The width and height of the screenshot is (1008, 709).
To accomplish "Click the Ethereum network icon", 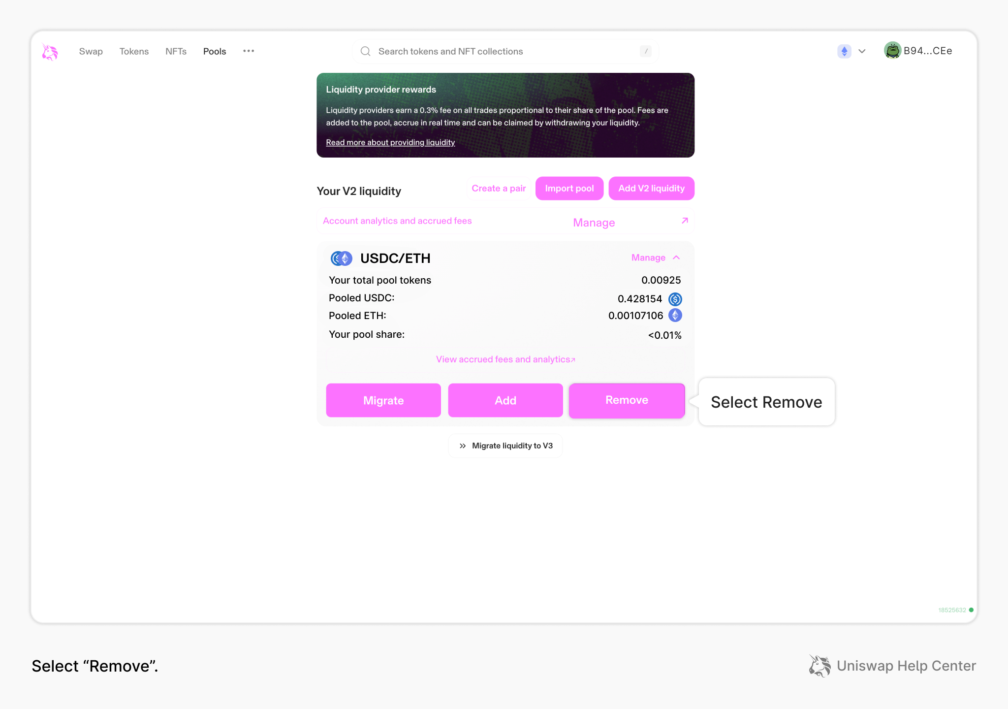I will point(844,51).
